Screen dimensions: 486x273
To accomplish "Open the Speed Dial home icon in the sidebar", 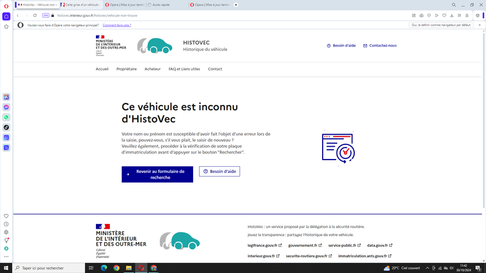I will 6,16.
